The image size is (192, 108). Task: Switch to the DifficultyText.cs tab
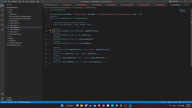pyautogui.click(x=160, y=5)
